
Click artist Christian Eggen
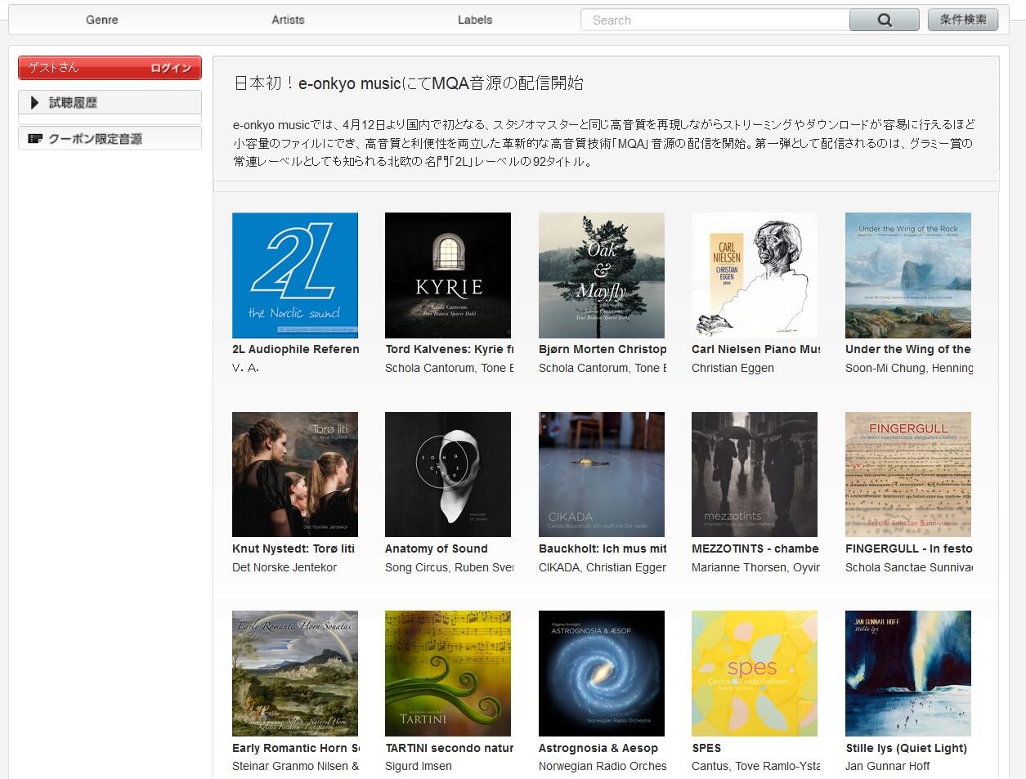click(733, 368)
